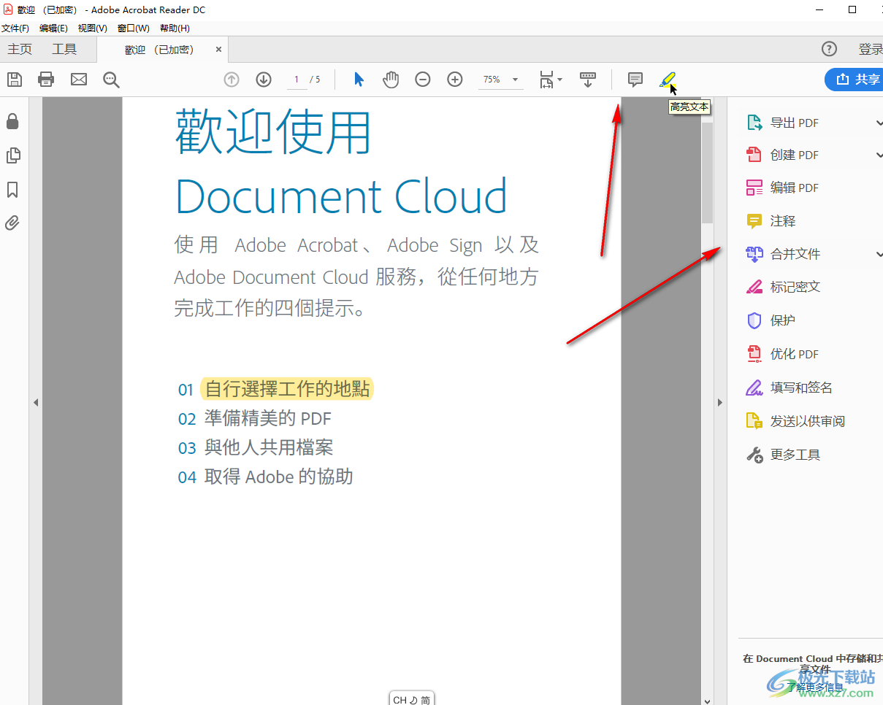The image size is (883, 705).
Task: Go to next page arrow
Action: tap(264, 80)
